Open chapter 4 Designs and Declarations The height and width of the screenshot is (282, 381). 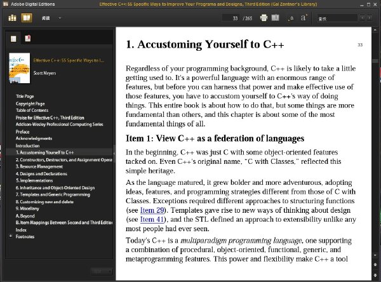pos(41,174)
